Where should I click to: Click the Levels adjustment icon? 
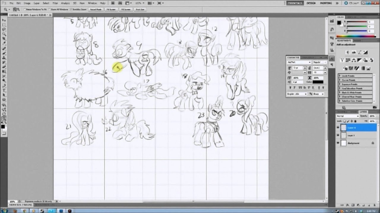click(354, 52)
